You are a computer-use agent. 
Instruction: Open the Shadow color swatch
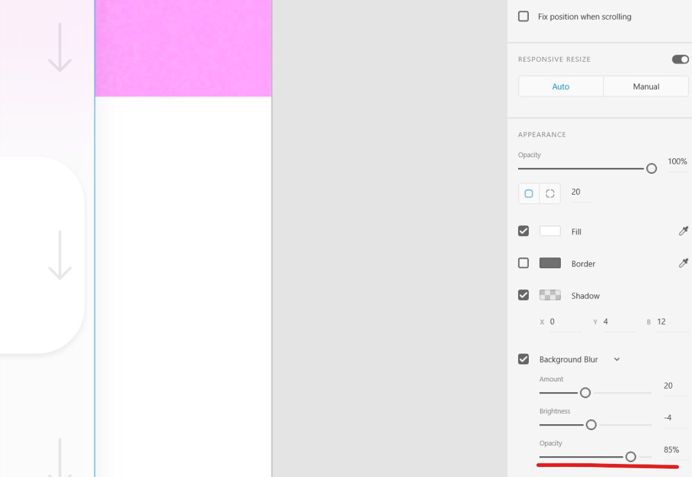(550, 295)
